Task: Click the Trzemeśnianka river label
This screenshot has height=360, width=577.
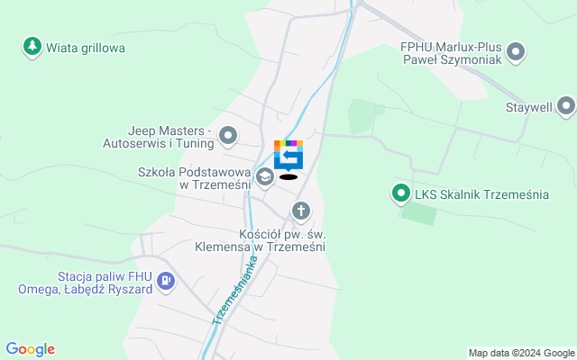Action: 235,290
